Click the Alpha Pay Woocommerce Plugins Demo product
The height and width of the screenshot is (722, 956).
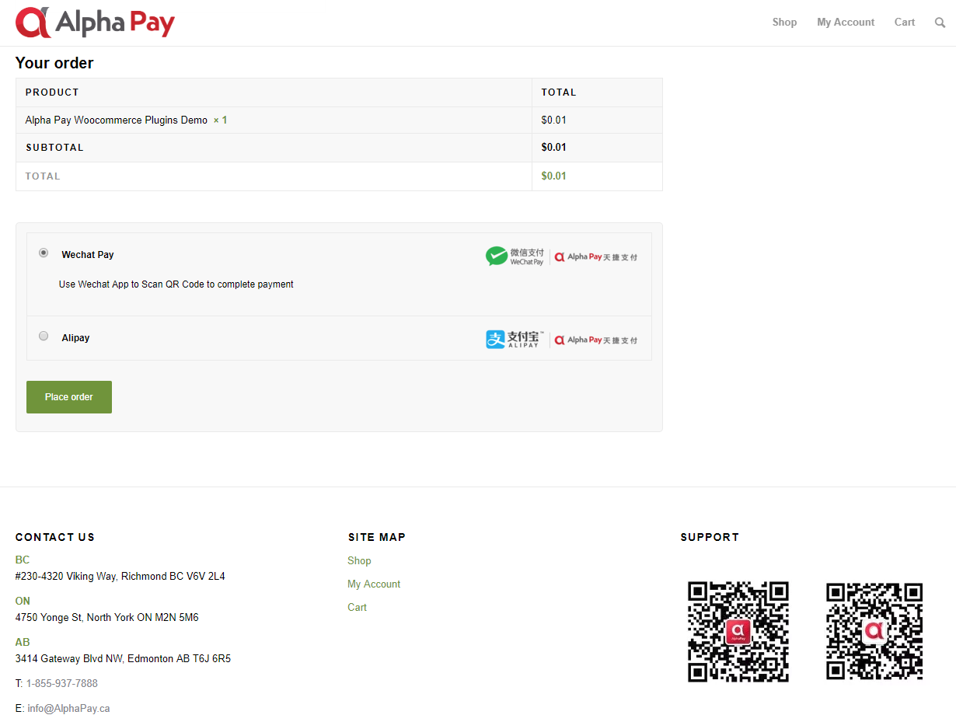(117, 120)
